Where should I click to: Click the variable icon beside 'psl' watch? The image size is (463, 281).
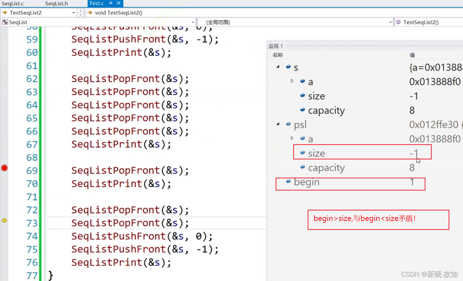pyautogui.click(x=288, y=124)
